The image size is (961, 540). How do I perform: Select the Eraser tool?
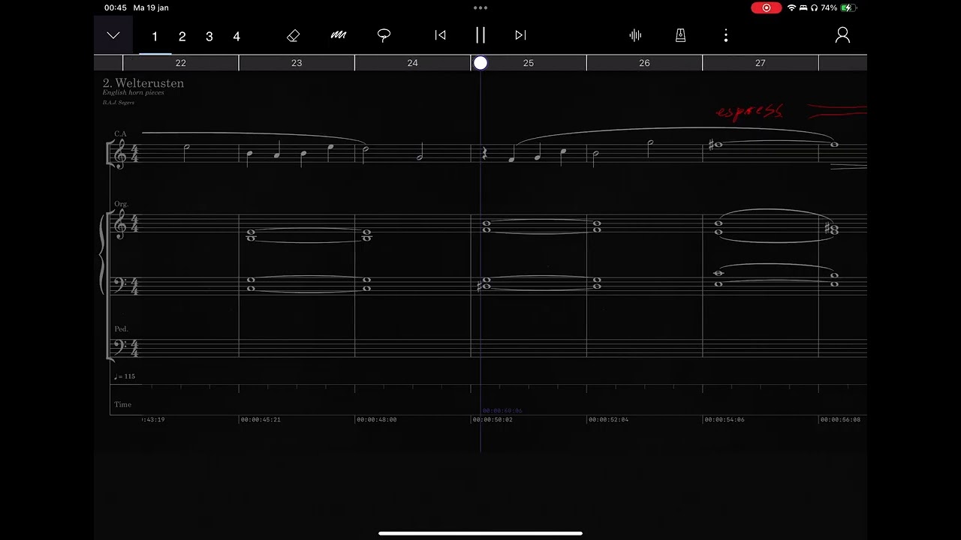tap(294, 35)
